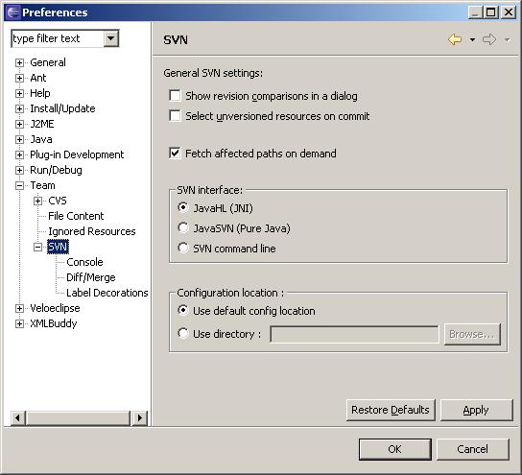The image size is (522, 475).
Task: Click the Eclipse icon in title bar
Action: (13, 12)
